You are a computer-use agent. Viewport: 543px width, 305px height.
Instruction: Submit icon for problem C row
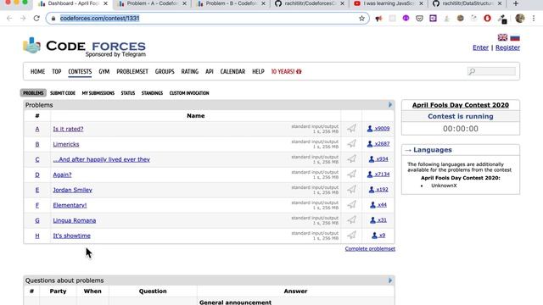point(351,159)
